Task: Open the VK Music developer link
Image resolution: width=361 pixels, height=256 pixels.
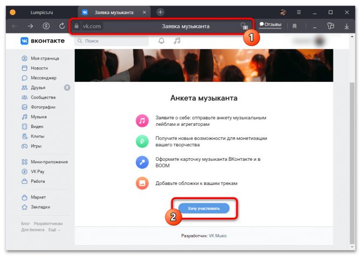Action: [218, 236]
